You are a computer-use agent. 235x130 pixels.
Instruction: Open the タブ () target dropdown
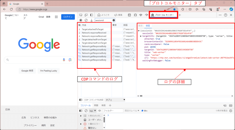(x=115, y=100)
